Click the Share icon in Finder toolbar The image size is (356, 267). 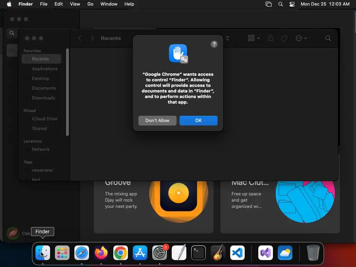coord(270,38)
